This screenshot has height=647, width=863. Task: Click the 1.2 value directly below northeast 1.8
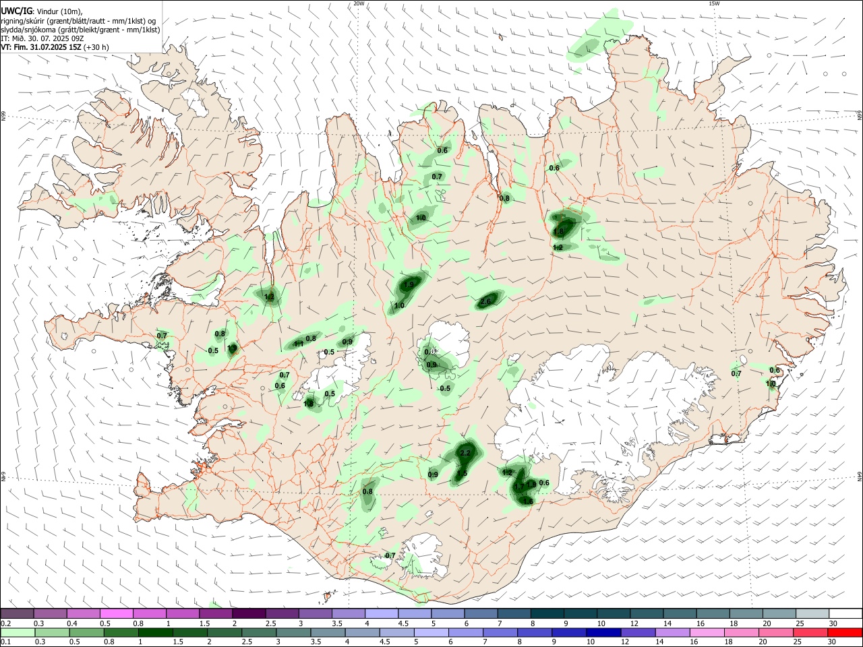pos(558,248)
